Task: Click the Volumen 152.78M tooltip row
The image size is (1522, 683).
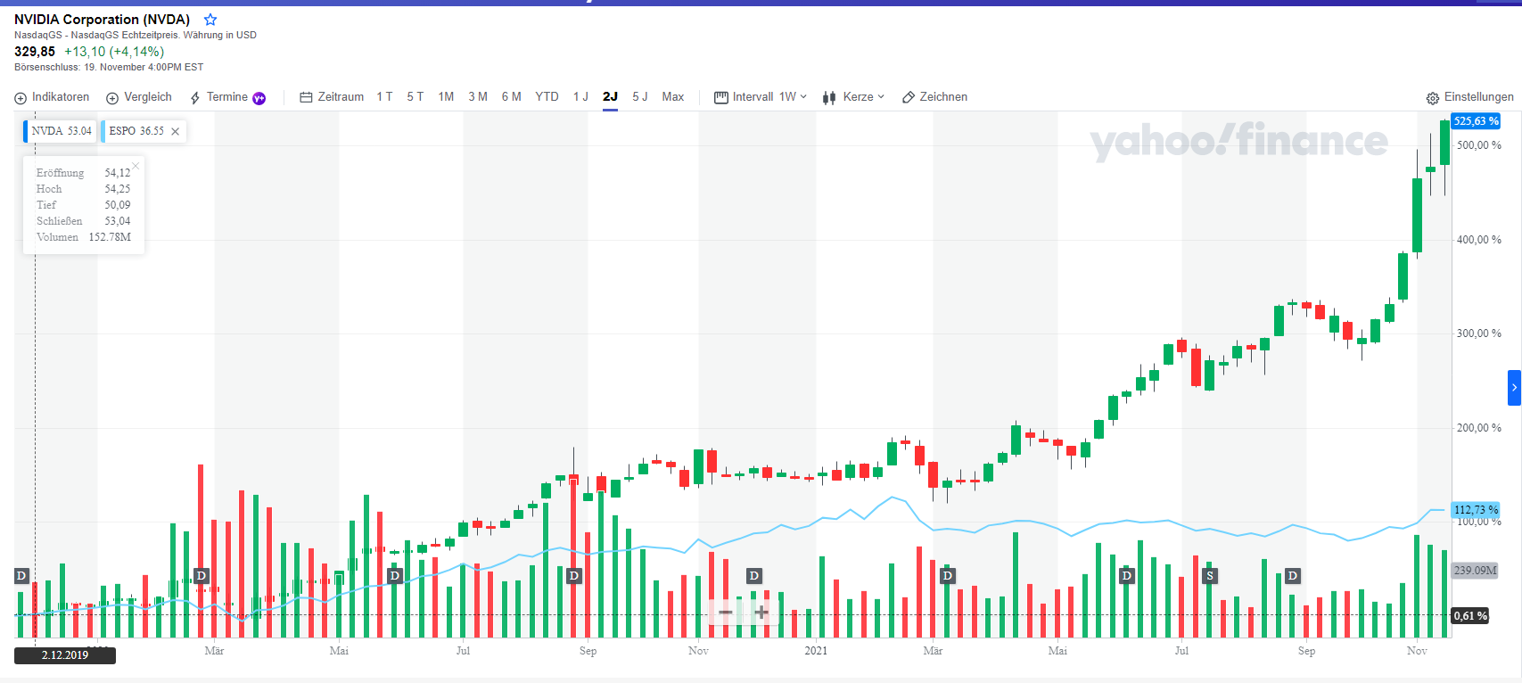Action: (84, 237)
